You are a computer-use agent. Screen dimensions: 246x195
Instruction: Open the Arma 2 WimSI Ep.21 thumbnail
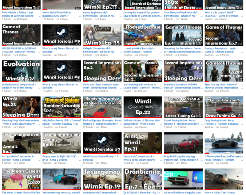tap(143, 143)
